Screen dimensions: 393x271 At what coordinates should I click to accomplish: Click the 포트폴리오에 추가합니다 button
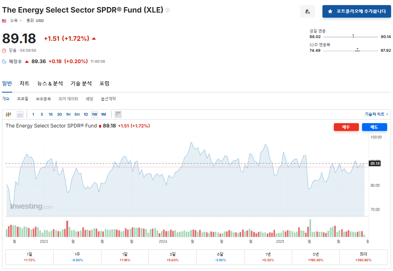(x=356, y=11)
